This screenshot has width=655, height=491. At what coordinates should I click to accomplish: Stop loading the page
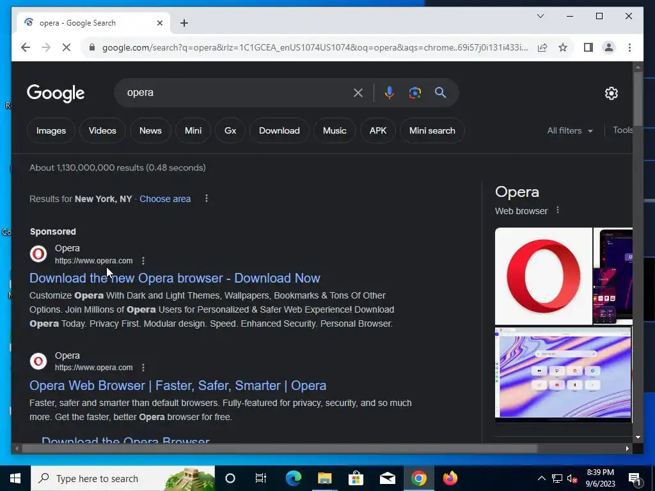pos(67,47)
